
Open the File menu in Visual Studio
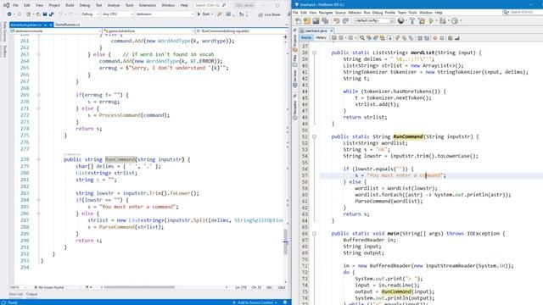(x=15, y=5)
